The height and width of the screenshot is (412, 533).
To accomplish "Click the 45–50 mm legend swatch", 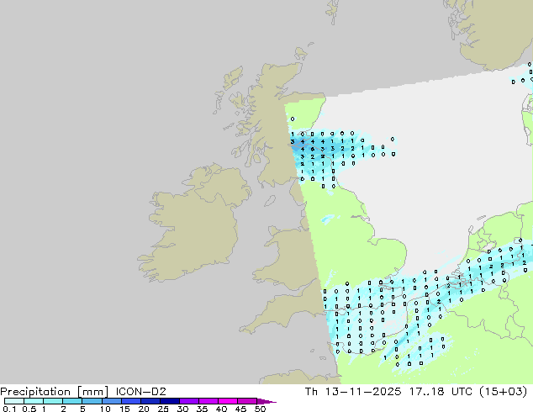I will coord(247,401).
